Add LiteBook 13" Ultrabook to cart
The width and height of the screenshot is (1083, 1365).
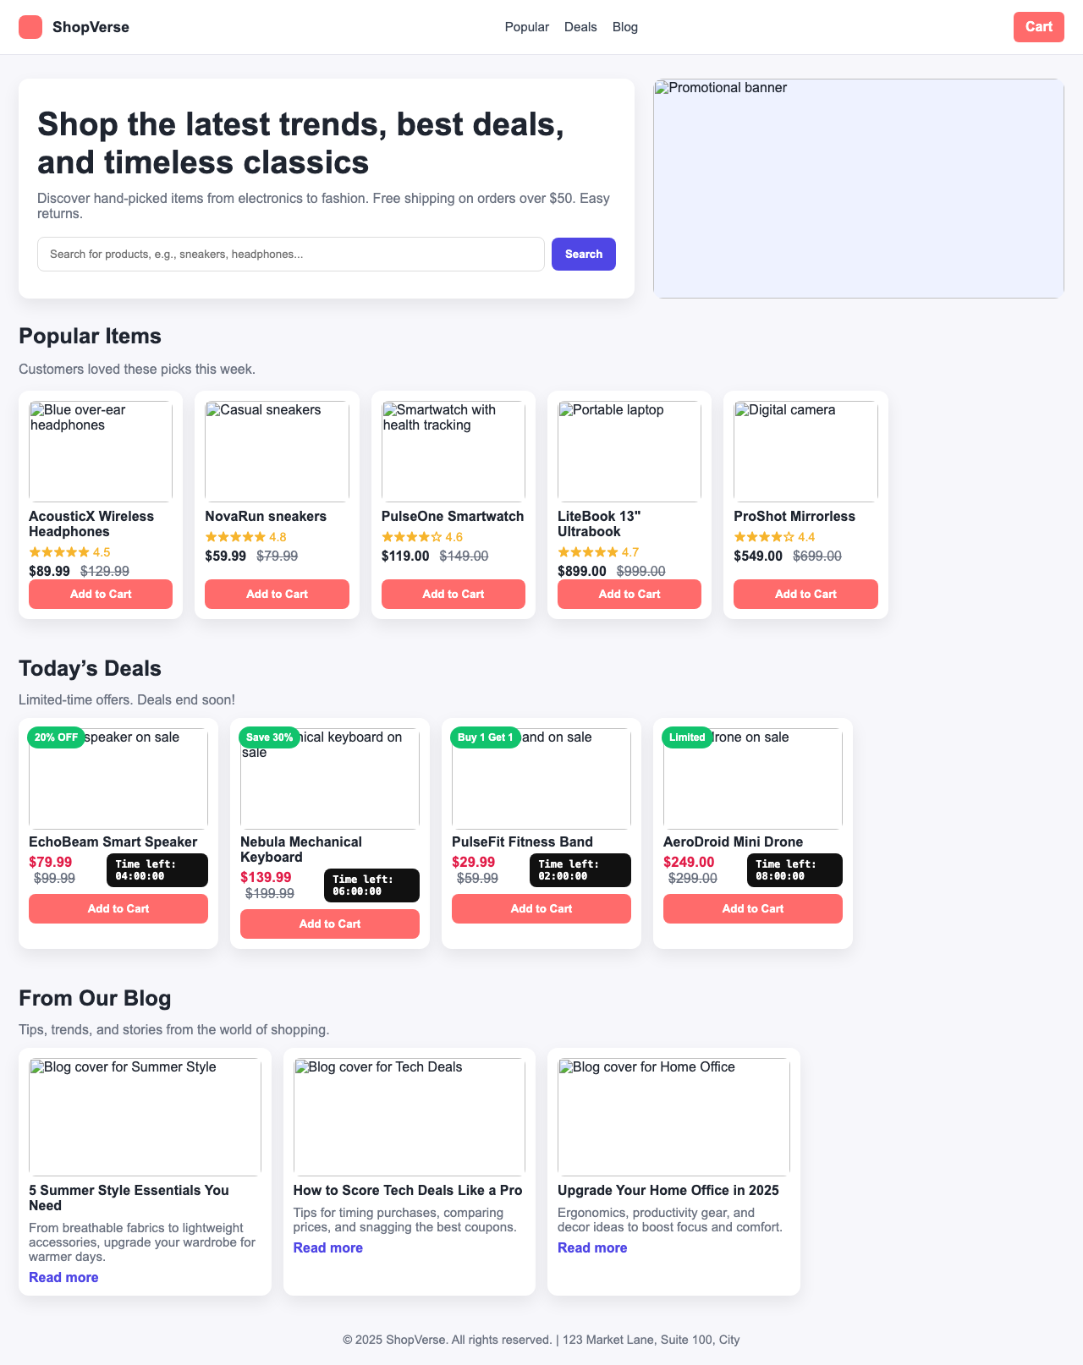point(629,594)
